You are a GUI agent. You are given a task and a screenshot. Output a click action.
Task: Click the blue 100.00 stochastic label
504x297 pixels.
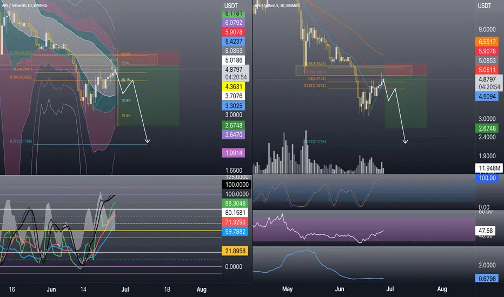coord(487,178)
